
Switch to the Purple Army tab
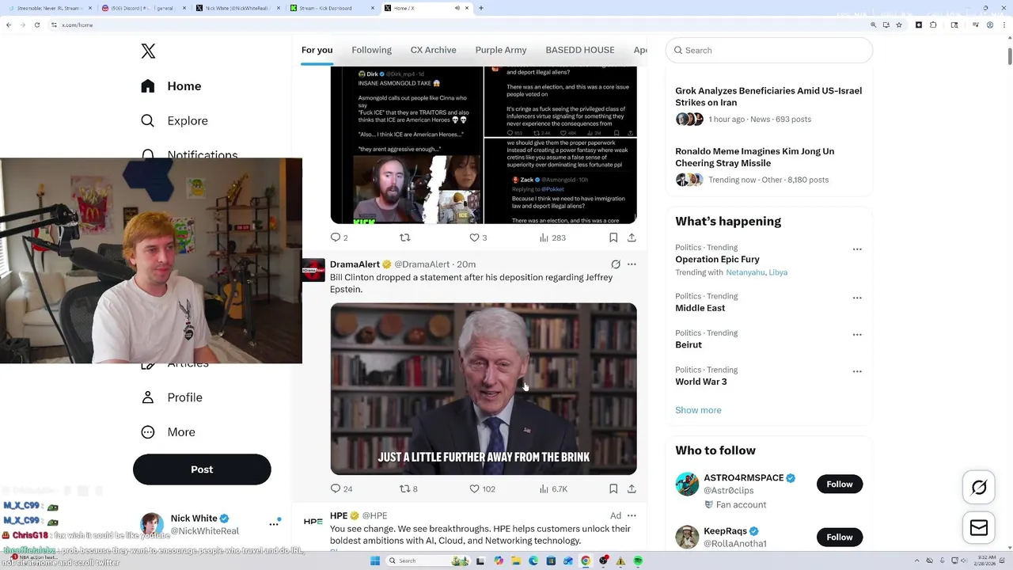click(x=501, y=50)
